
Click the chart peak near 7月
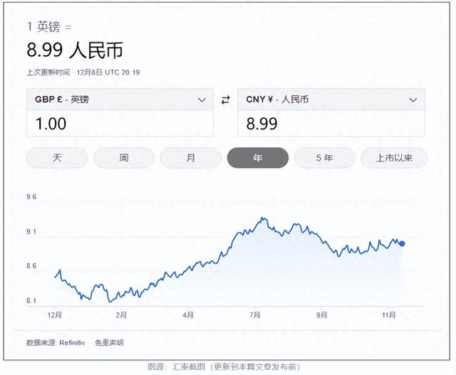tap(263, 218)
